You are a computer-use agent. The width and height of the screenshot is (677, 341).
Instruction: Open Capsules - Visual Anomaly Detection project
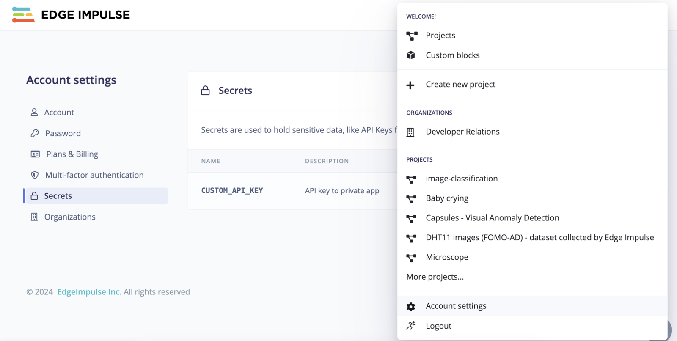click(492, 218)
